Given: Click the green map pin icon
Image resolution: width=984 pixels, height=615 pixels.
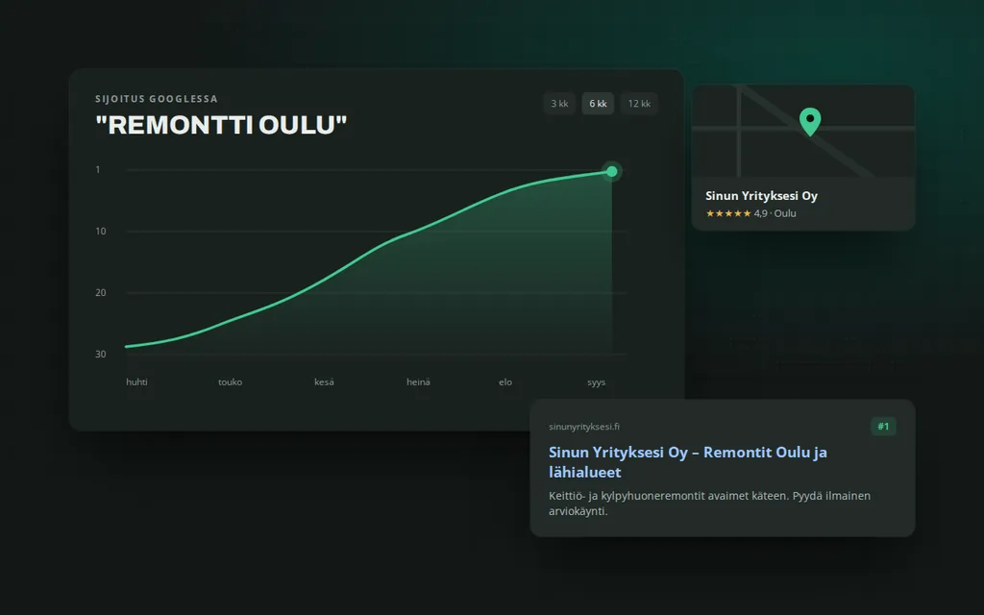Looking at the screenshot, I should [810, 121].
